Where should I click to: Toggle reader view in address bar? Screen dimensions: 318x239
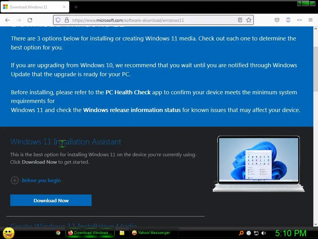pos(240,20)
